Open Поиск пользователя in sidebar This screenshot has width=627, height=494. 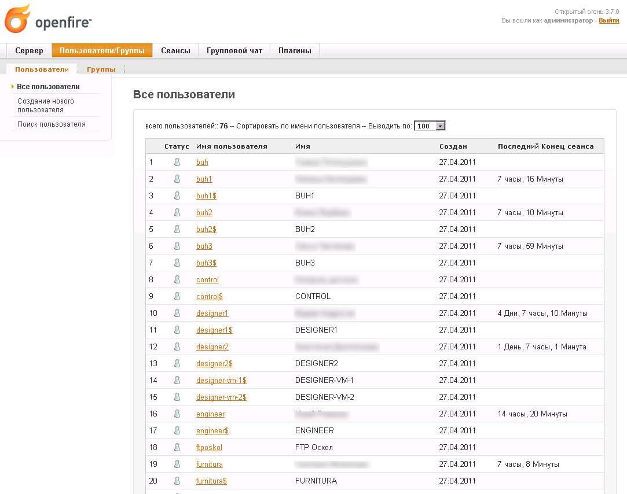coord(52,124)
